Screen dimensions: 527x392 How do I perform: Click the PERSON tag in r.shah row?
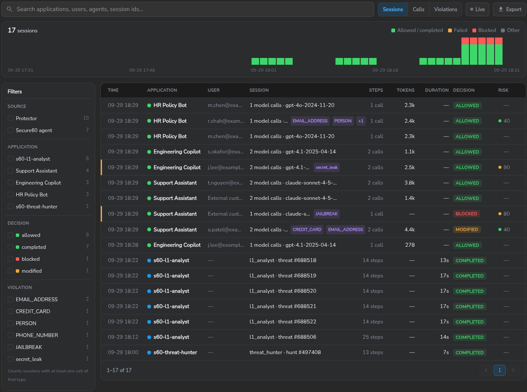tap(343, 121)
